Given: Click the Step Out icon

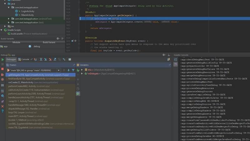Looking at the screenshot, I should pos(55,60).
